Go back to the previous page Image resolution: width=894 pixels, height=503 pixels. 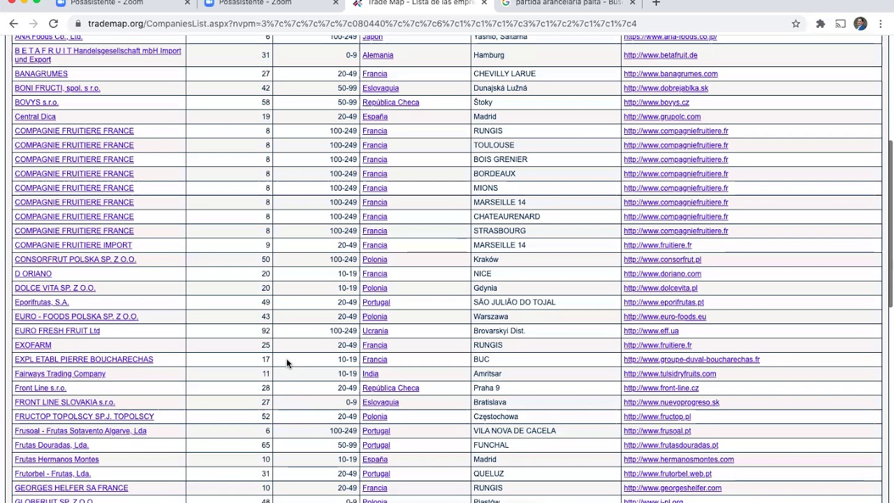[x=13, y=24]
